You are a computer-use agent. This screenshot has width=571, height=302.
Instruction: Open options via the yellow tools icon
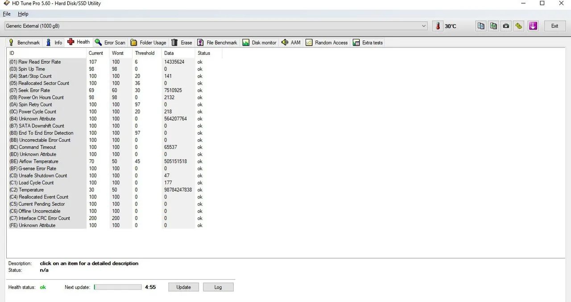[518, 26]
